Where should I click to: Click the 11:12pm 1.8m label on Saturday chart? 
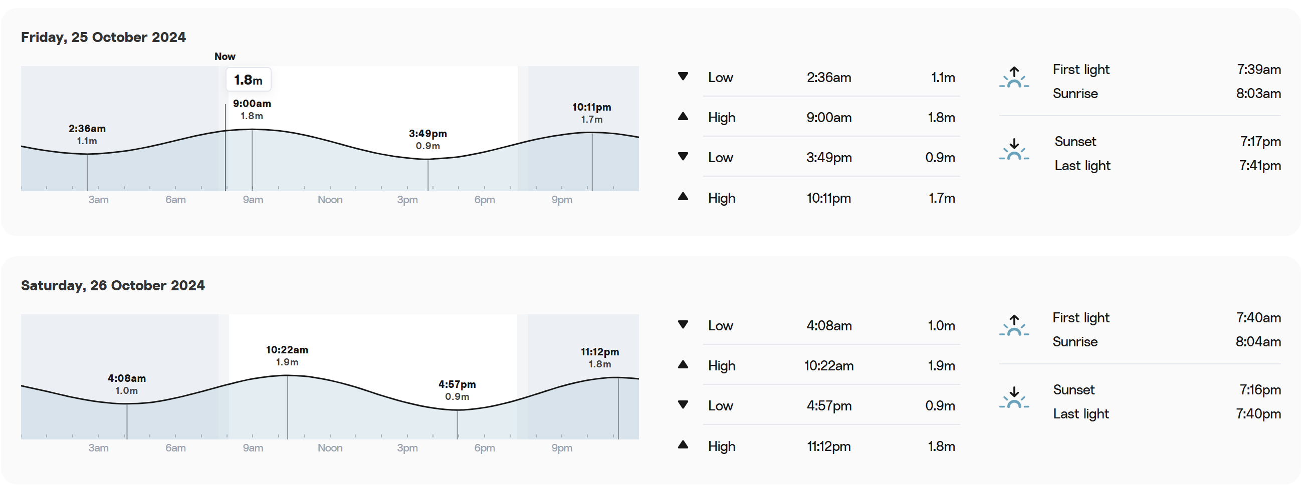pyautogui.click(x=600, y=358)
